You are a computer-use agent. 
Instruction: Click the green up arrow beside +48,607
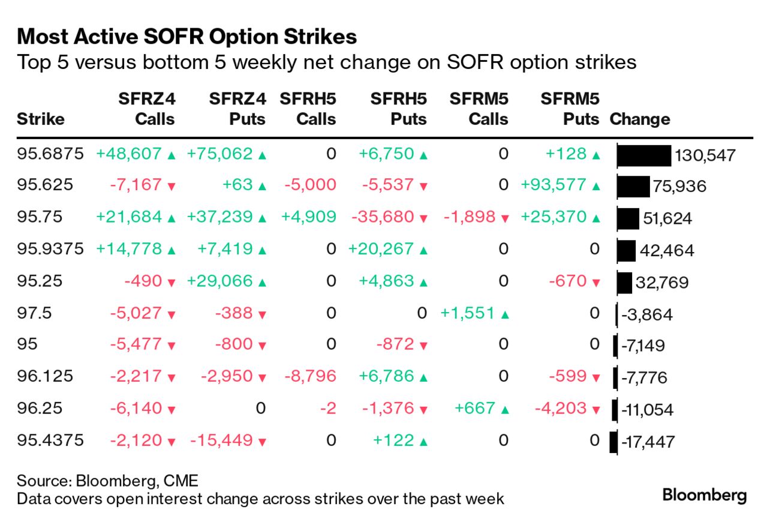pos(172,155)
